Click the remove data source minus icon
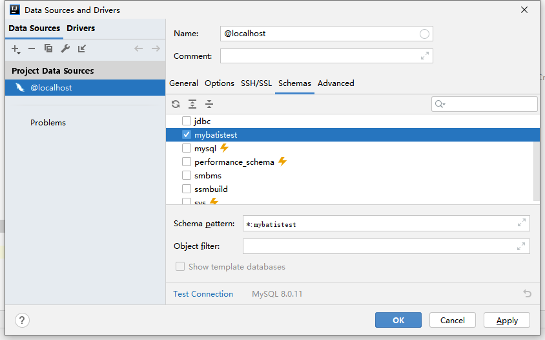The image size is (545, 340). pyautogui.click(x=32, y=48)
